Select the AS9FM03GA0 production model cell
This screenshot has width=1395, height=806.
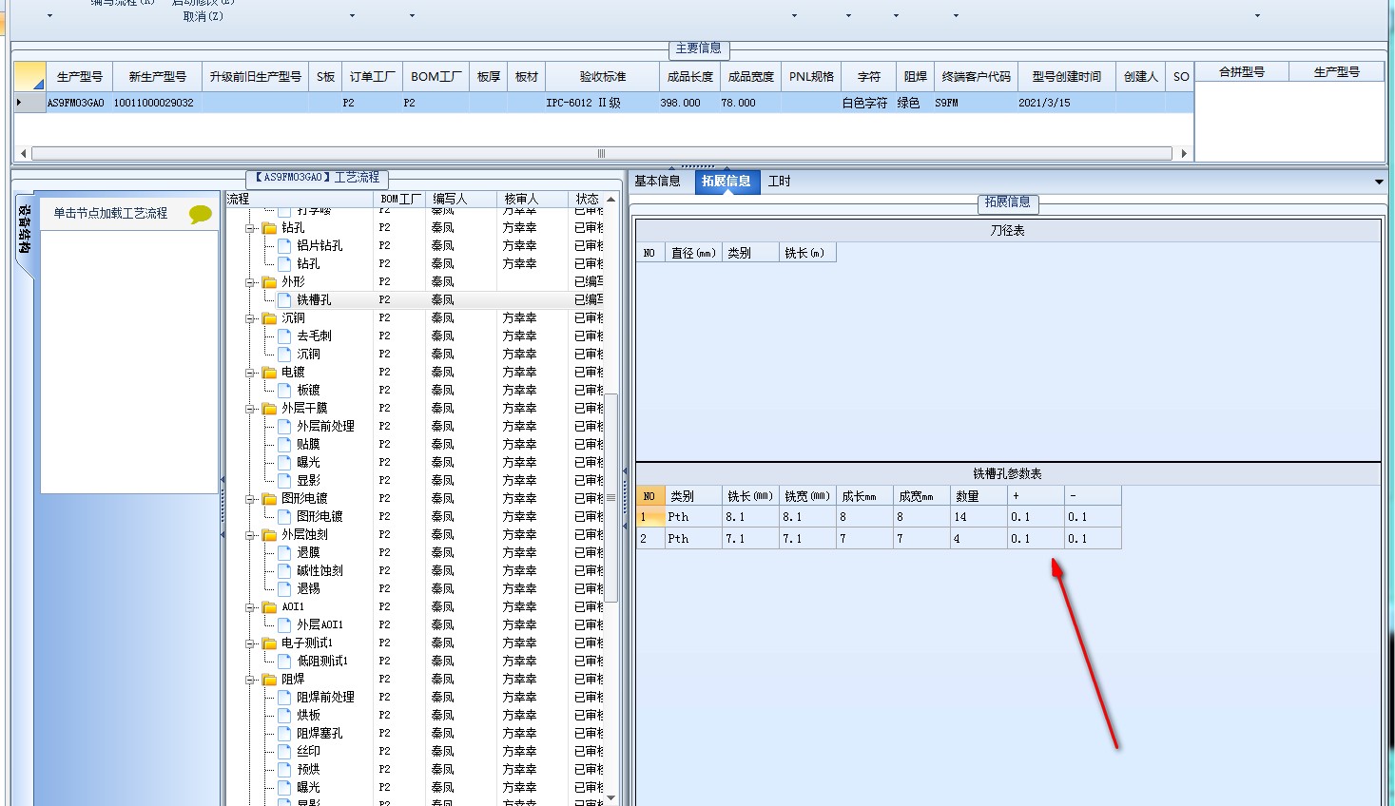tap(79, 103)
